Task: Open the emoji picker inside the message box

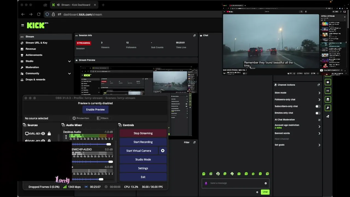Action: coord(266,183)
